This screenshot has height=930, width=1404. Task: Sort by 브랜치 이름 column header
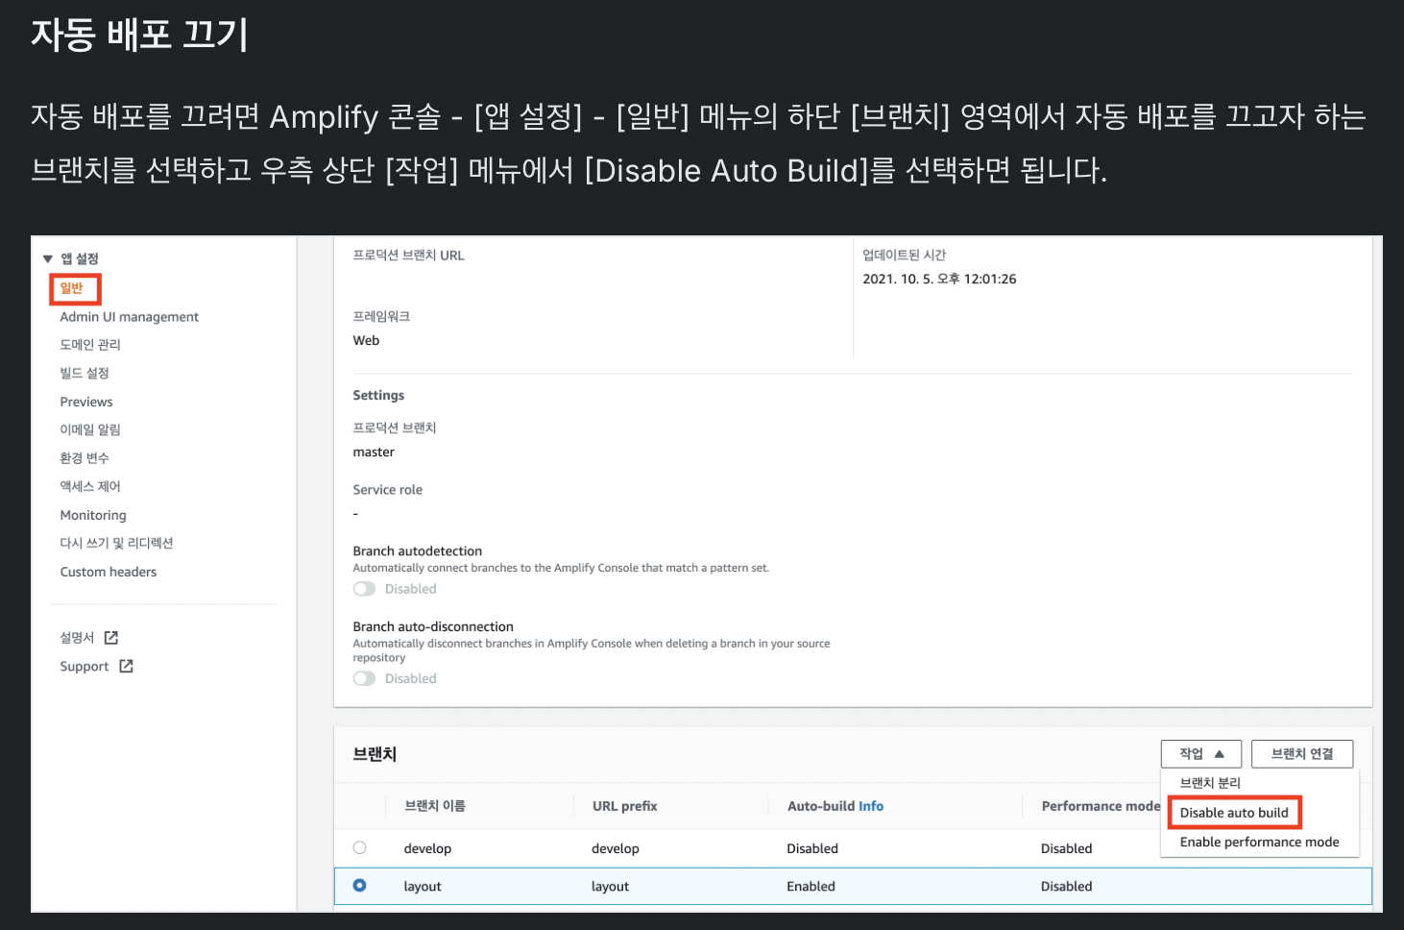[x=435, y=806]
